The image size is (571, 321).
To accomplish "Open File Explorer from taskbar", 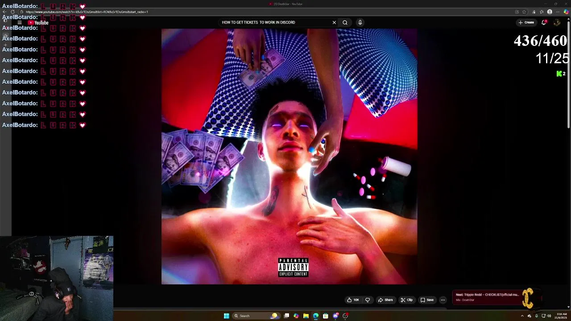I will point(306,316).
